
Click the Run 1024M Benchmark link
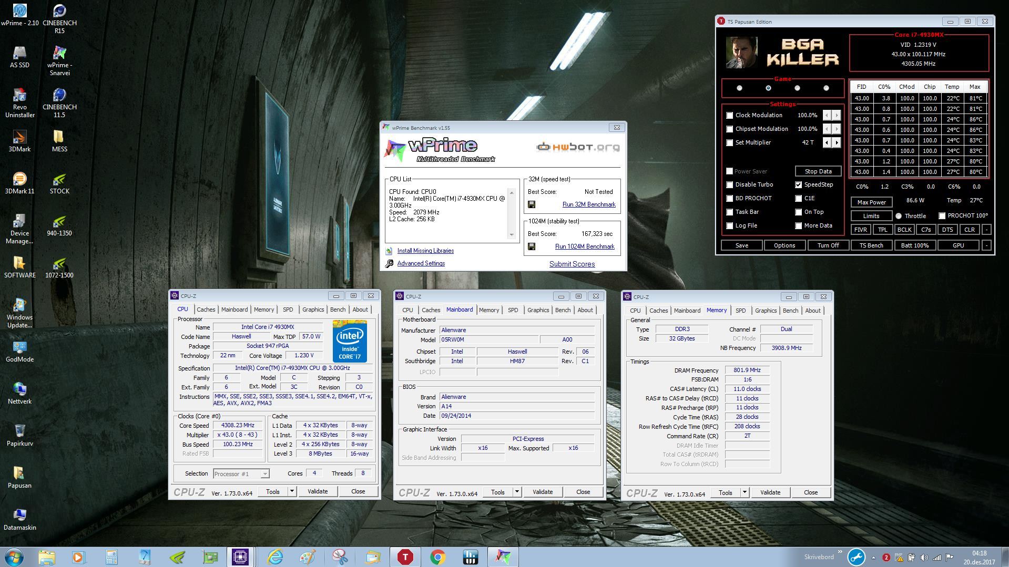585,246
